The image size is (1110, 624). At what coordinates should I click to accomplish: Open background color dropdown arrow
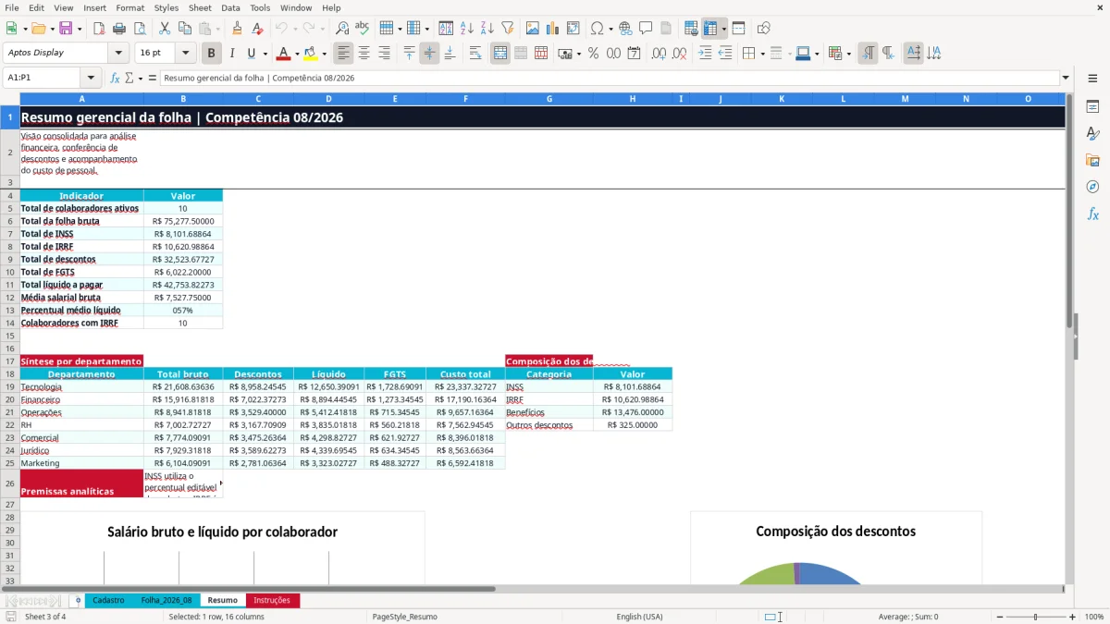point(324,54)
